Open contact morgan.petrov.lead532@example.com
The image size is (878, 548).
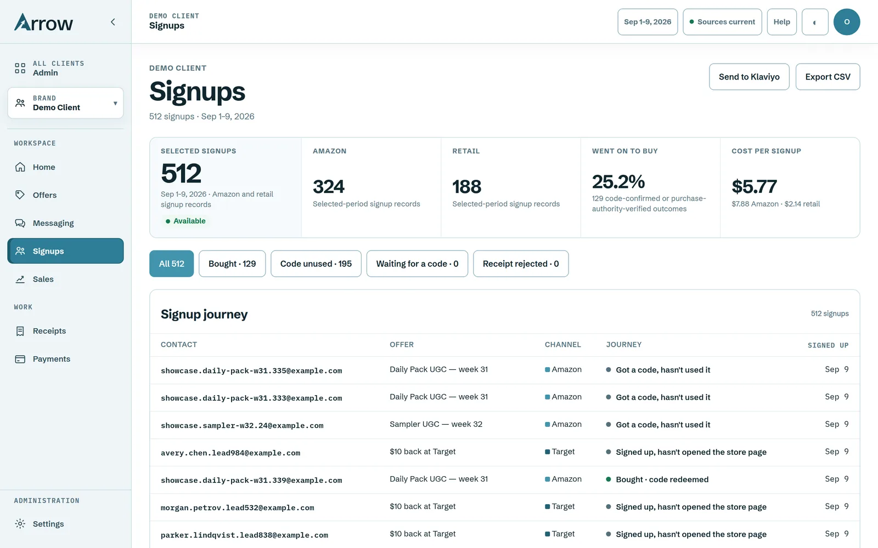point(238,508)
